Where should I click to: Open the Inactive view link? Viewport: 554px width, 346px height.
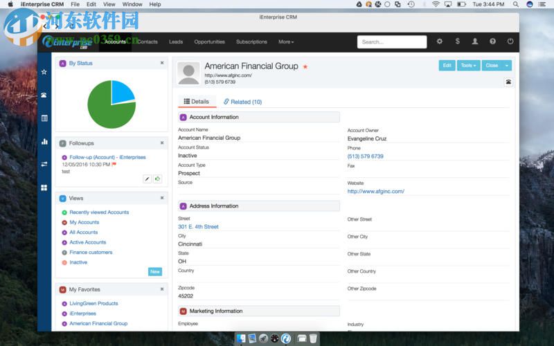(78, 262)
